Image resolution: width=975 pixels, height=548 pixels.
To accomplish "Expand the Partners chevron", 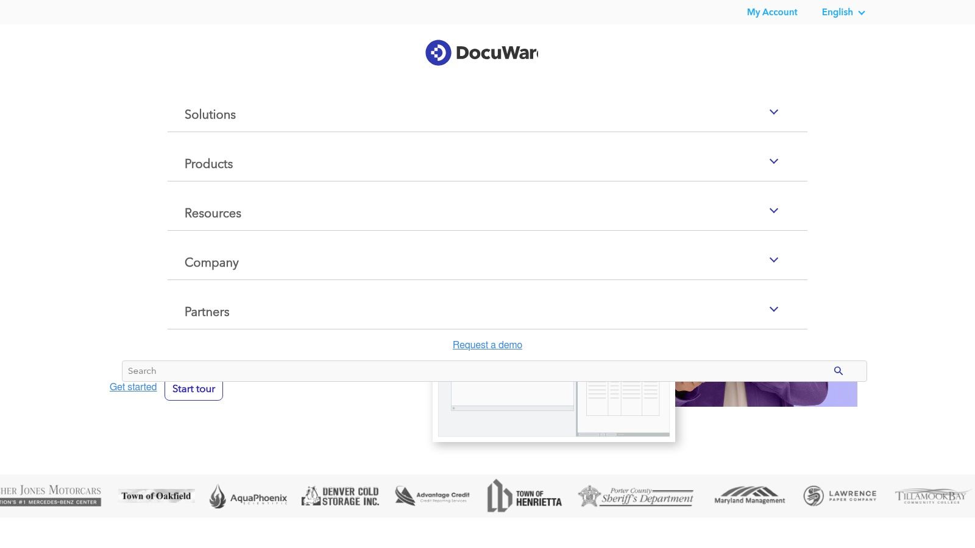I will pyautogui.click(x=774, y=309).
